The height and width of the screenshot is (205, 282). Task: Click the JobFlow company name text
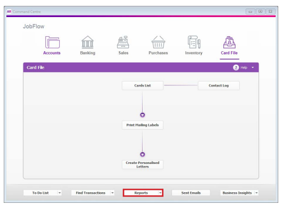(34, 27)
